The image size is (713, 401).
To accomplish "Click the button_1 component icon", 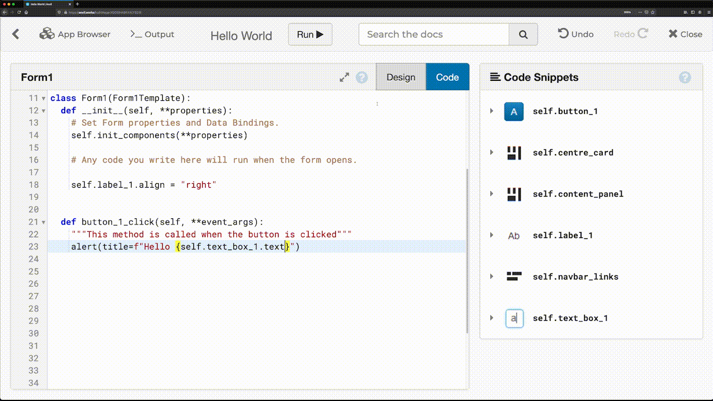I will tap(514, 111).
